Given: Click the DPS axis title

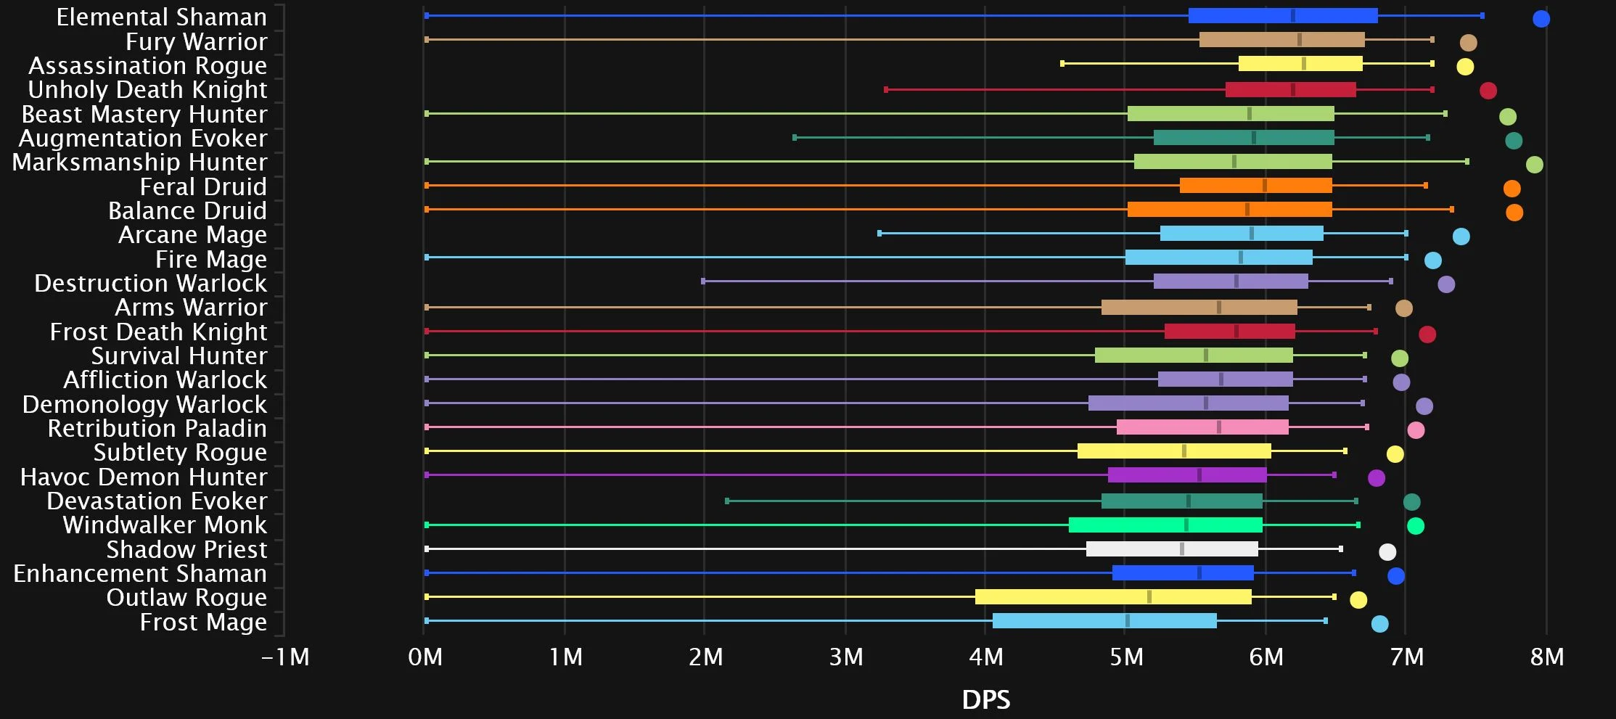Looking at the screenshot, I should 985,700.
